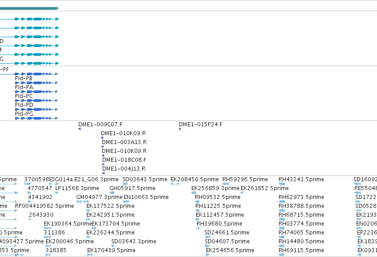377x257 pixels.
Task: Open EST RH11225.5prime
Action: pyautogui.click(x=218, y=206)
